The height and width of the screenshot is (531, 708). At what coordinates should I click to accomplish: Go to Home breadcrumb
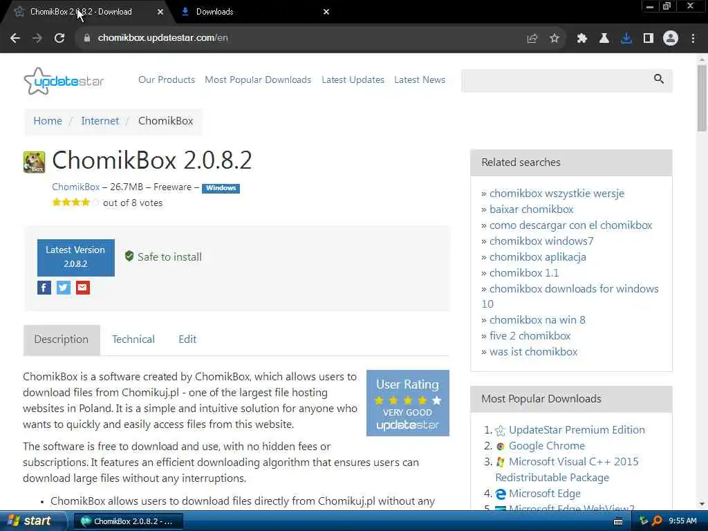48,121
